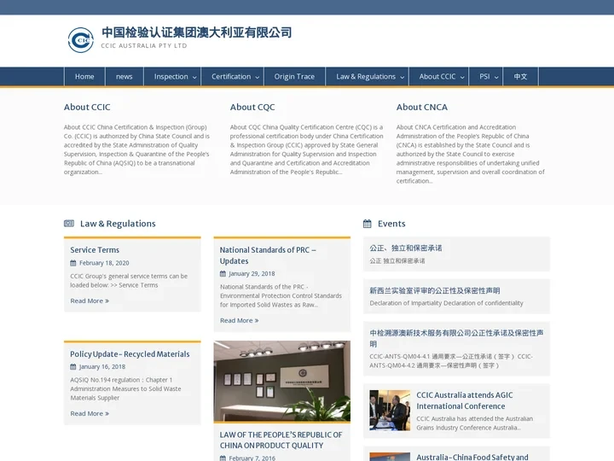614x461 pixels.
Task: Open the PSI menu item
Action: [484, 77]
